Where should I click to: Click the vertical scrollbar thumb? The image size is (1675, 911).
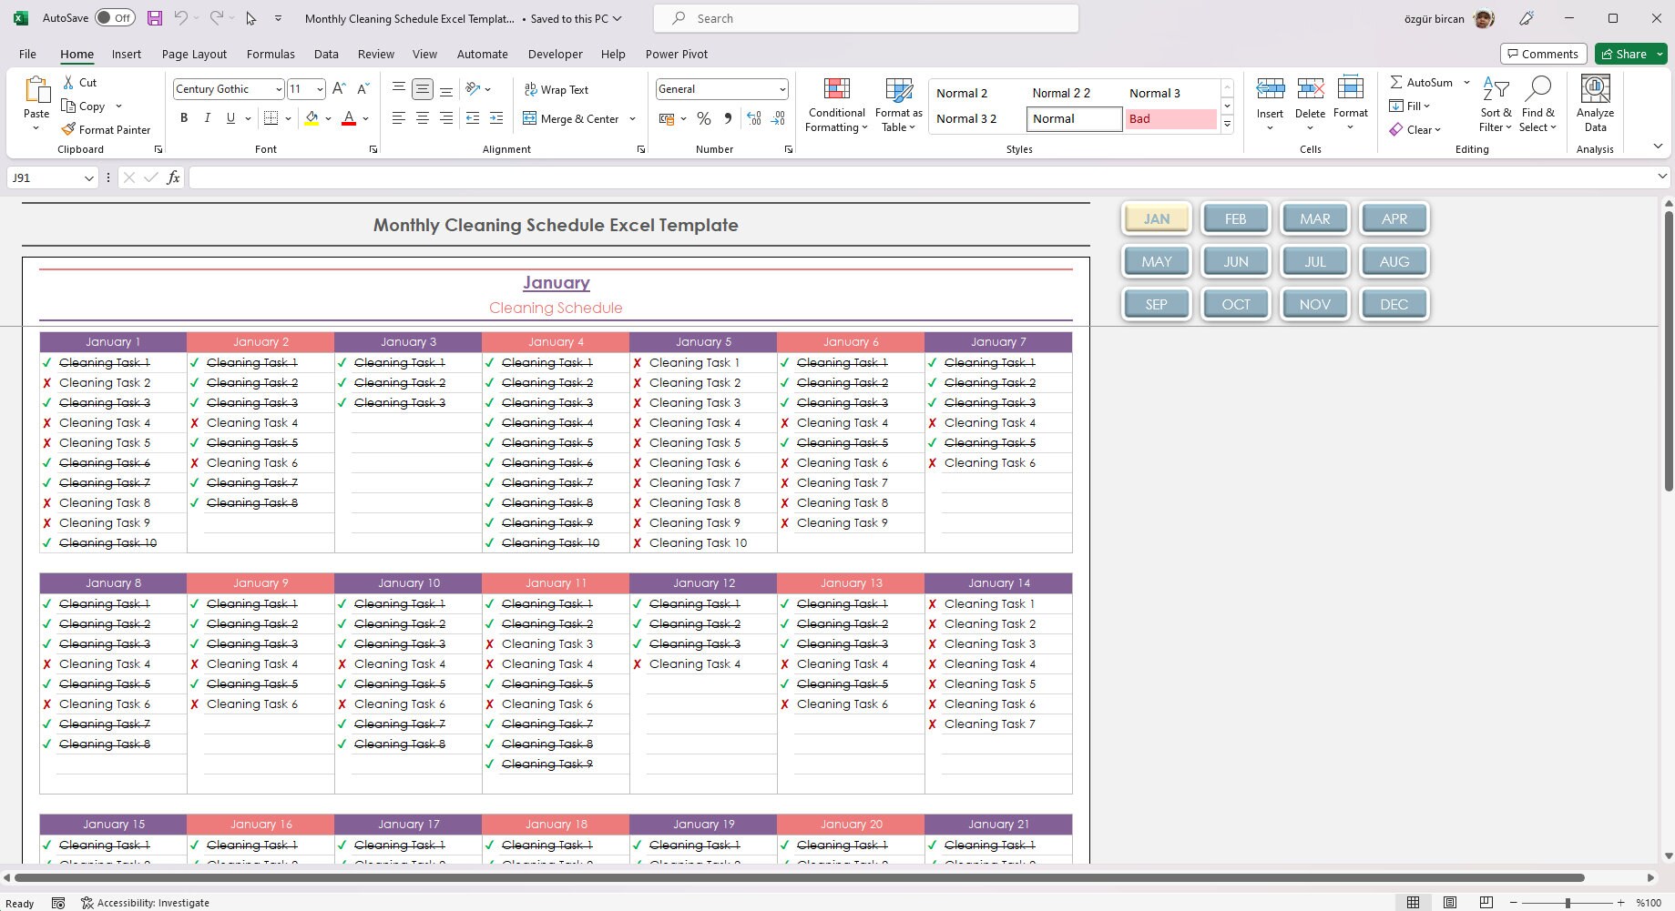tap(1669, 350)
